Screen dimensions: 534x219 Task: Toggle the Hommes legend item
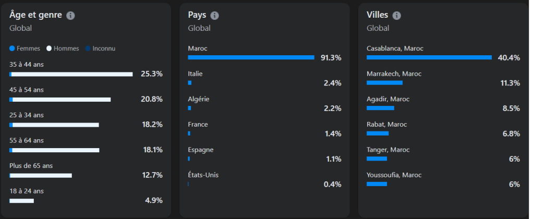point(63,48)
